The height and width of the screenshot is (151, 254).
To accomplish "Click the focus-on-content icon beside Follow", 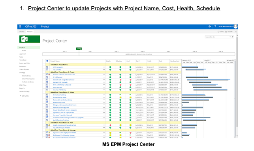I will 236,32.
